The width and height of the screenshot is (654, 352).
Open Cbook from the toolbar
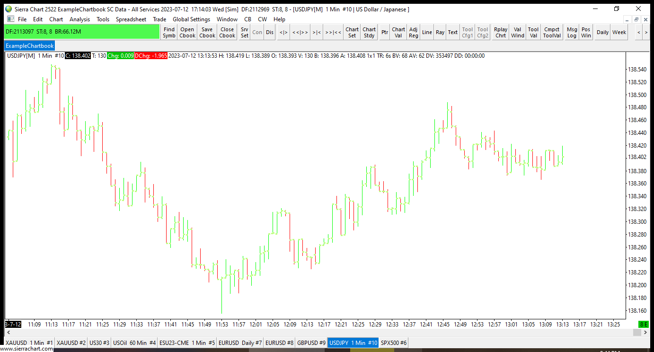tap(187, 32)
